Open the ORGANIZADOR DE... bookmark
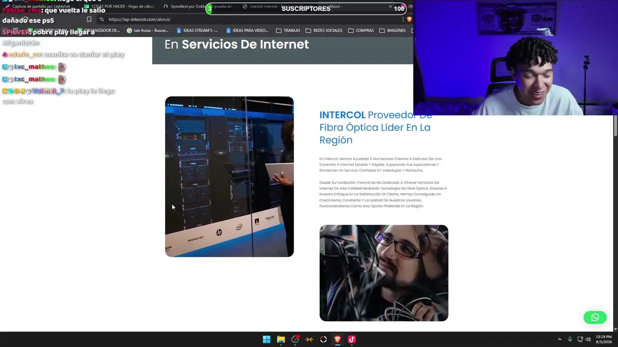618x347 pixels. pyautogui.click(x=98, y=30)
